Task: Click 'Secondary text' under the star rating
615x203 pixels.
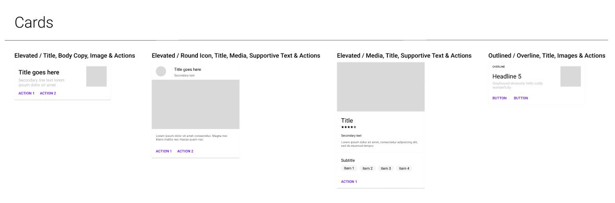Action: 351,136
